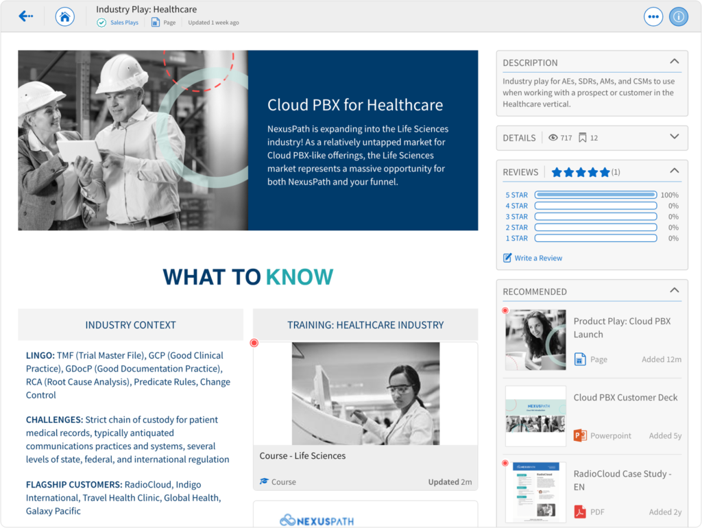Click the Course graduation cap icon

pyautogui.click(x=264, y=481)
